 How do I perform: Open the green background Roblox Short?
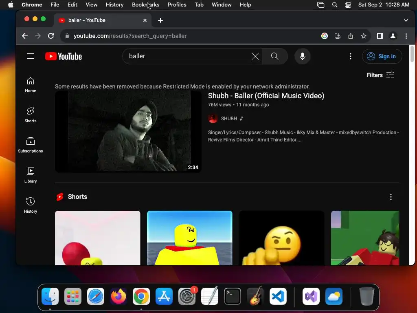tap(365, 238)
